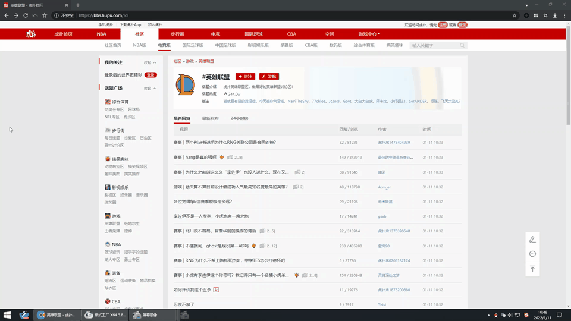Open the tab list dropdown arrow in title bar
The width and height of the screenshot is (571, 321).
pos(526,5)
